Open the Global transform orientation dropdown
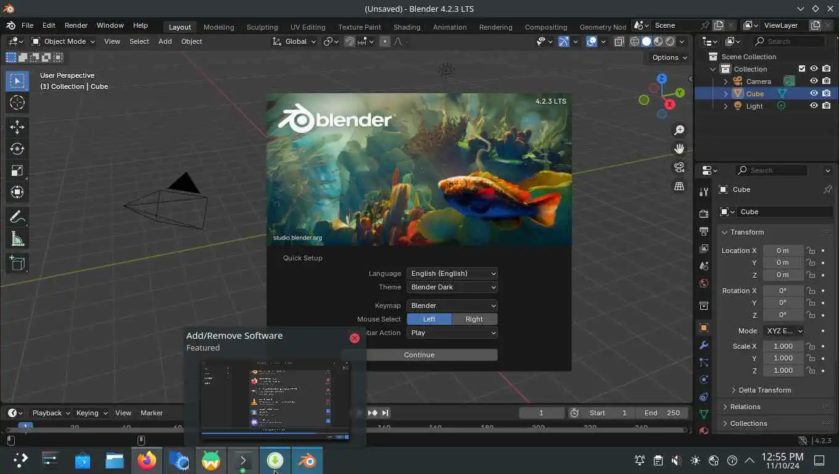 point(295,41)
